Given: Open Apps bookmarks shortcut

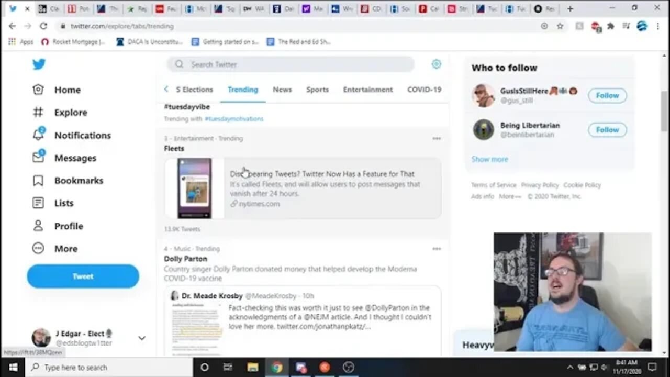Looking at the screenshot, I should [x=21, y=41].
